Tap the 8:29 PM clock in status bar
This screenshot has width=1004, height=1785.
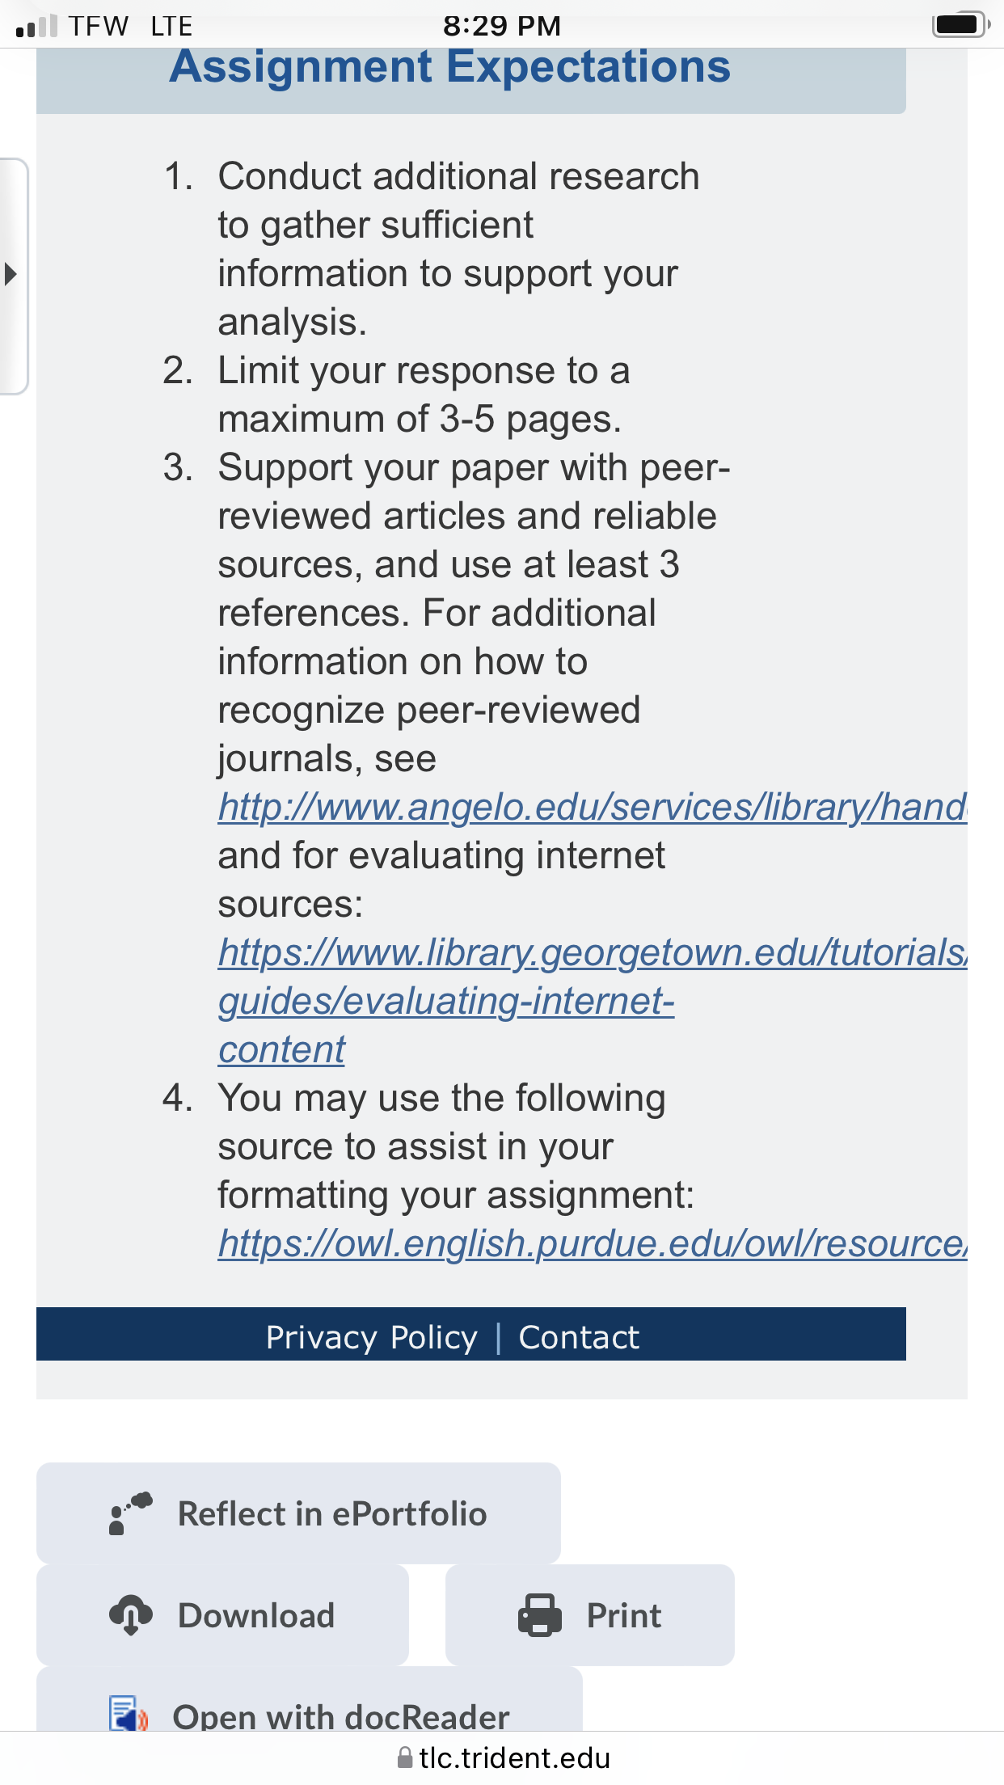click(x=502, y=26)
